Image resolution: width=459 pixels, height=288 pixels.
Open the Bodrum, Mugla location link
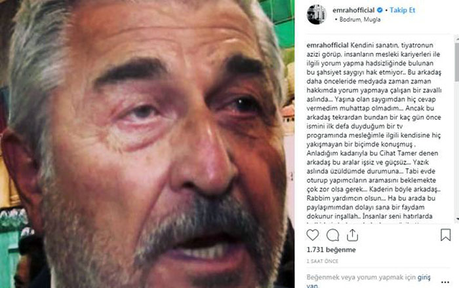(360, 20)
